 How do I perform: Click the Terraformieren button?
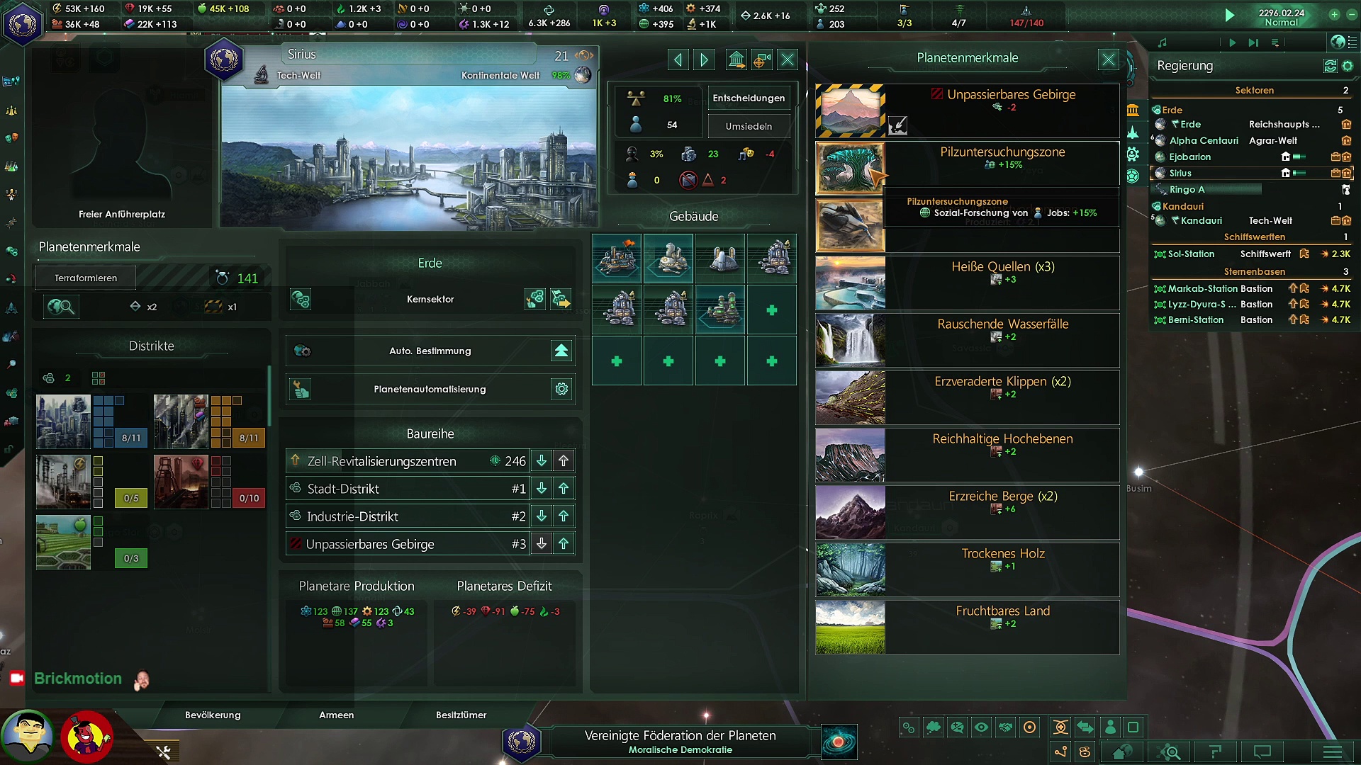pyautogui.click(x=86, y=278)
